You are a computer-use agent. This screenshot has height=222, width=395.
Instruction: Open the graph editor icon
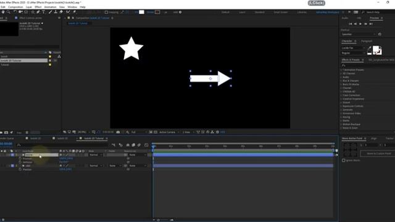[x=146, y=146]
